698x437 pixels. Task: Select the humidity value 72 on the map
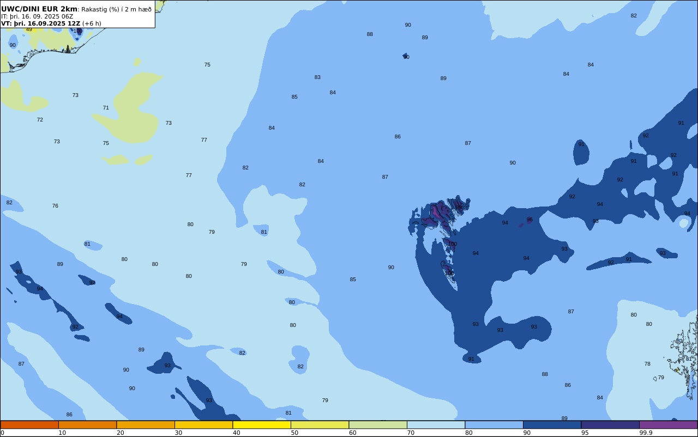tap(40, 120)
